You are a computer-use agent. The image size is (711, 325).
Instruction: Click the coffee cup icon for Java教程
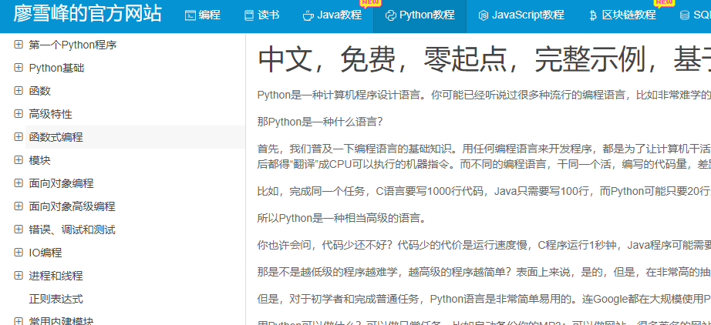(x=308, y=15)
